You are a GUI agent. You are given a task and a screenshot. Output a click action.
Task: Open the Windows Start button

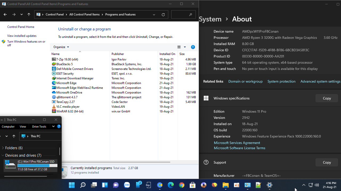click(71, 185)
